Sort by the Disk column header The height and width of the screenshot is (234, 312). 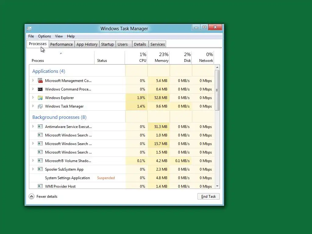181,58
